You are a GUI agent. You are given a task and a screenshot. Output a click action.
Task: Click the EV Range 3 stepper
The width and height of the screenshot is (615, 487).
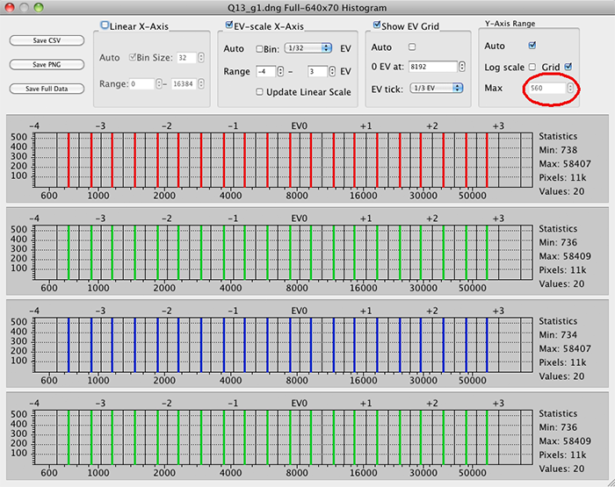[x=332, y=71]
